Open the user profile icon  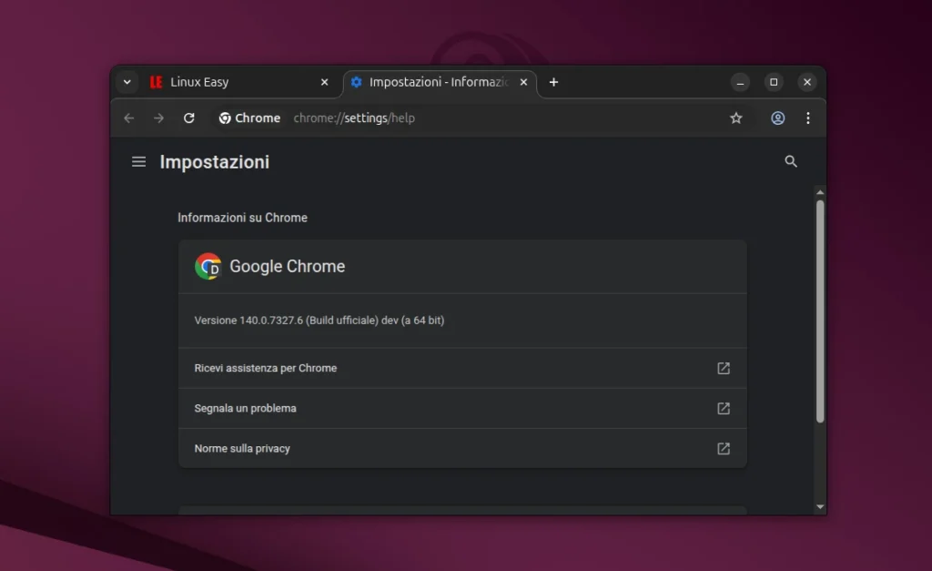pos(778,118)
